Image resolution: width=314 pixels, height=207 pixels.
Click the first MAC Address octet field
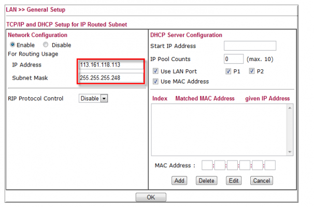pyautogui.click(x=207, y=166)
